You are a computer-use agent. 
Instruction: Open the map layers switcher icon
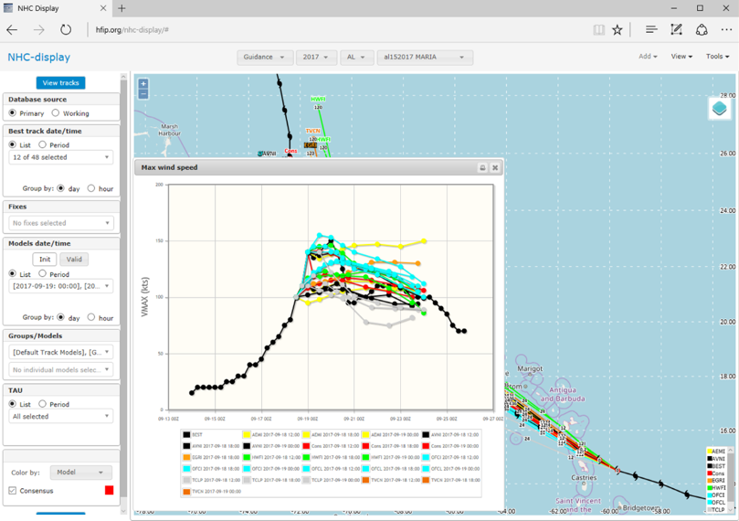[719, 109]
